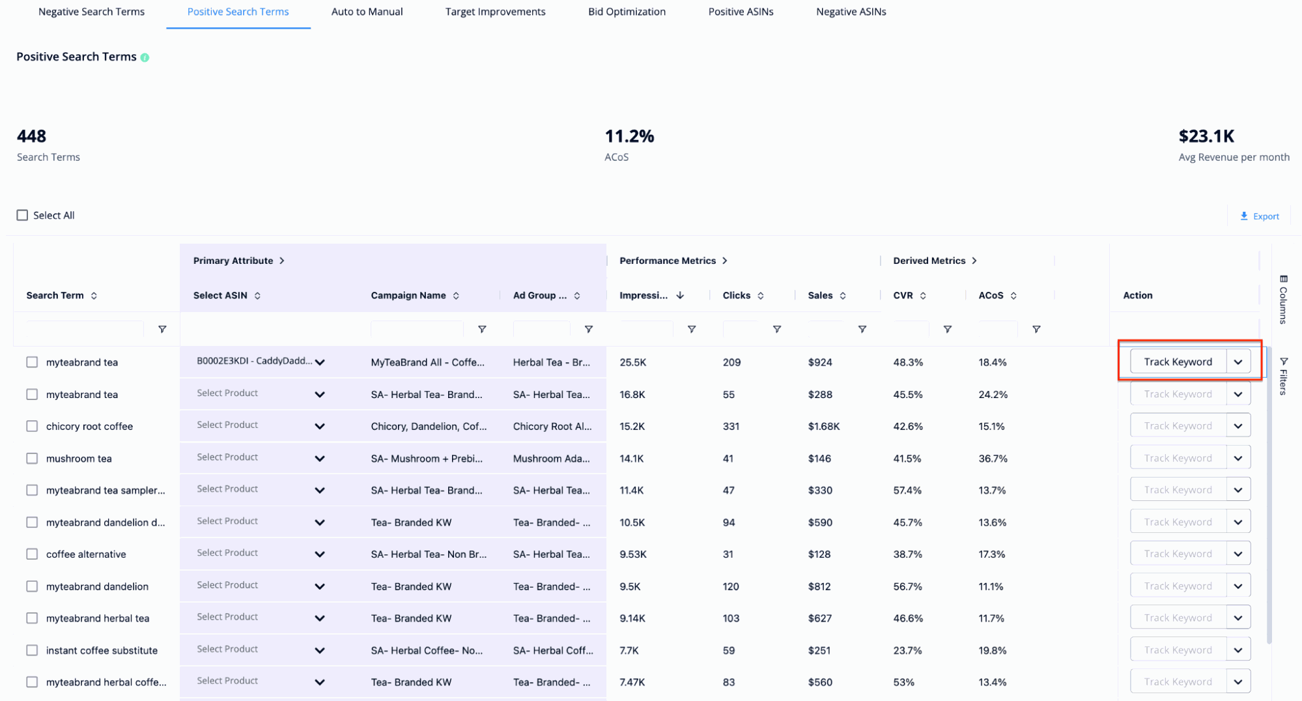Tick the Select All checkbox
This screenshot has width=1302, height=701.
(22, 216)
